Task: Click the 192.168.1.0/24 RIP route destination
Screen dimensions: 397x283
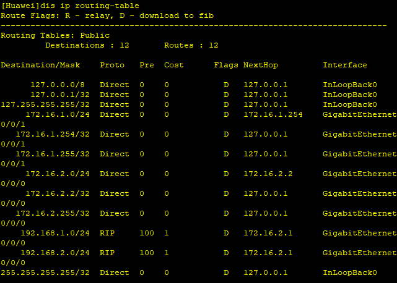Action: coord(55,233)
